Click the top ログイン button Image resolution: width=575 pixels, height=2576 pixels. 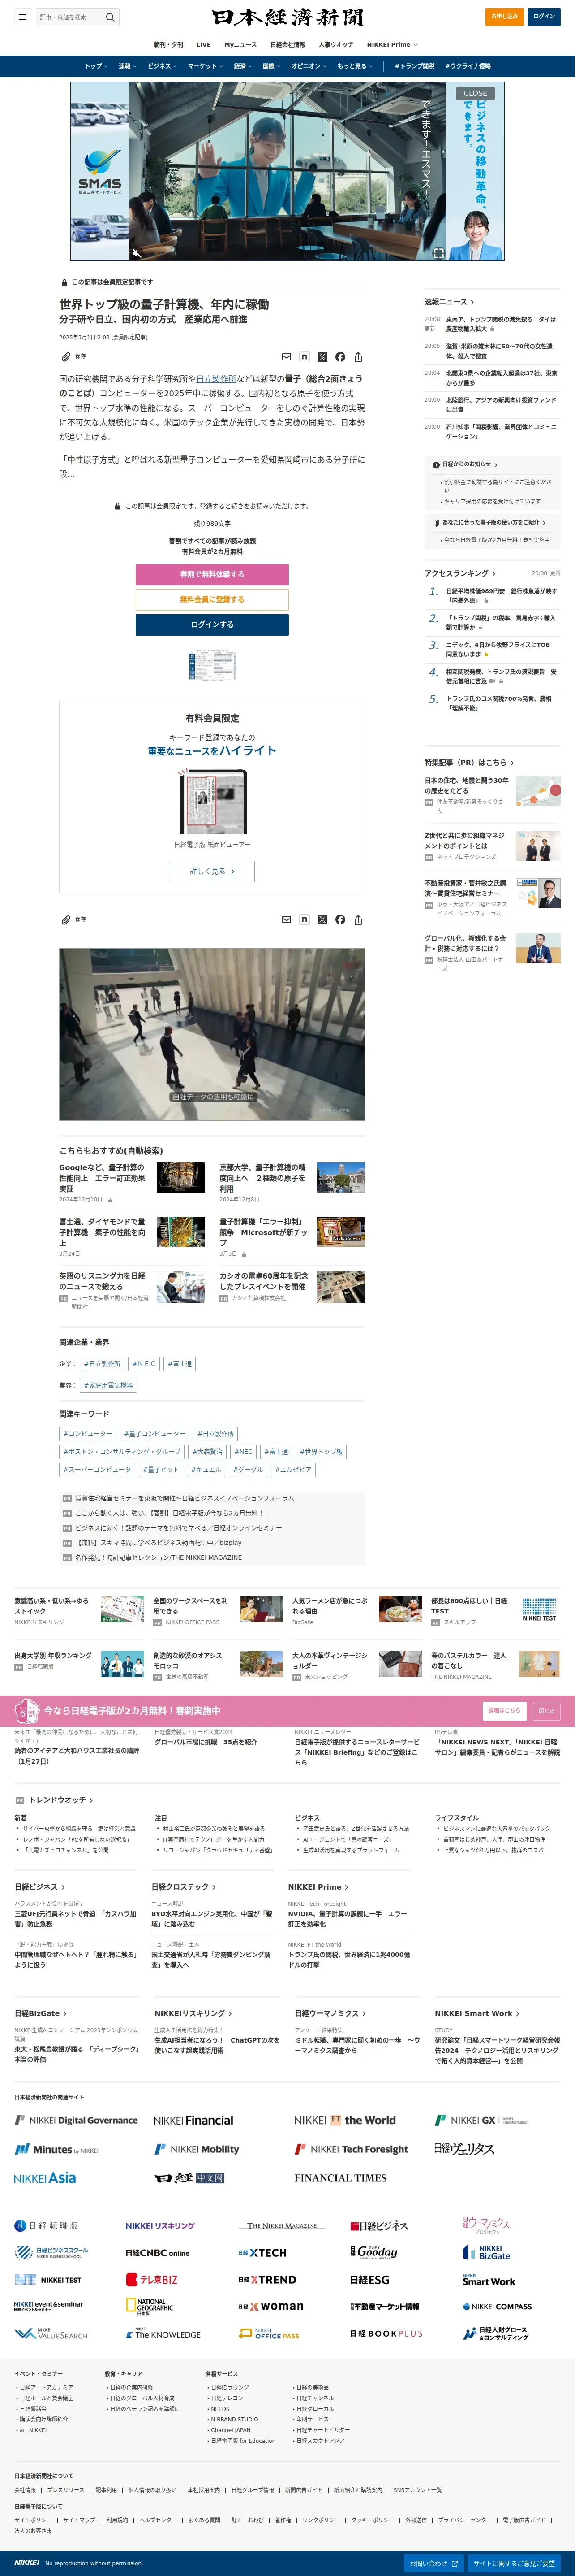tap(544, 16)
